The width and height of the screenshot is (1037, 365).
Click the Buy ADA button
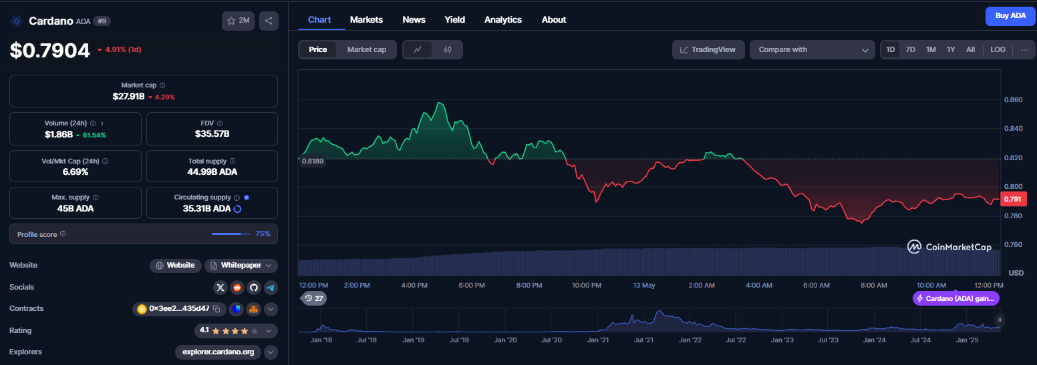(1010, 16)
